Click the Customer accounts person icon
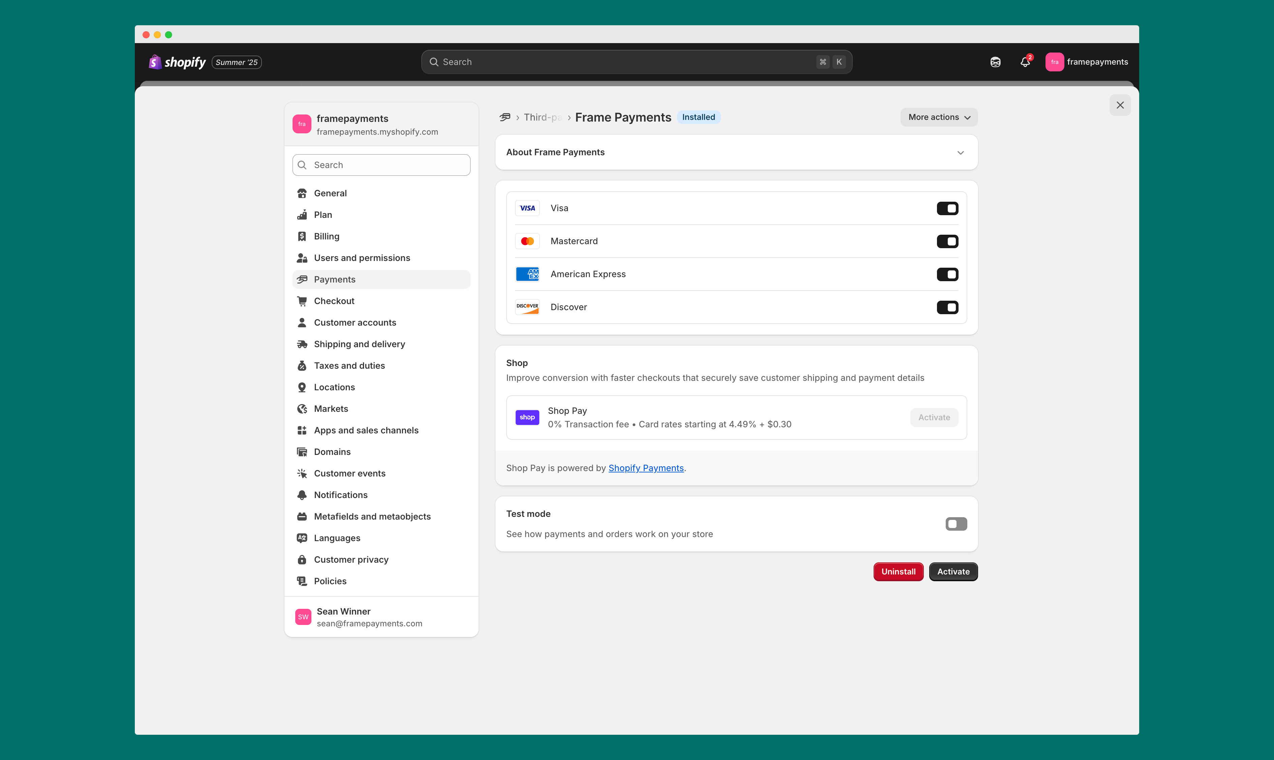Image resolution: width=1274 pixels, height=760 pixels. [x=302, y=322]
